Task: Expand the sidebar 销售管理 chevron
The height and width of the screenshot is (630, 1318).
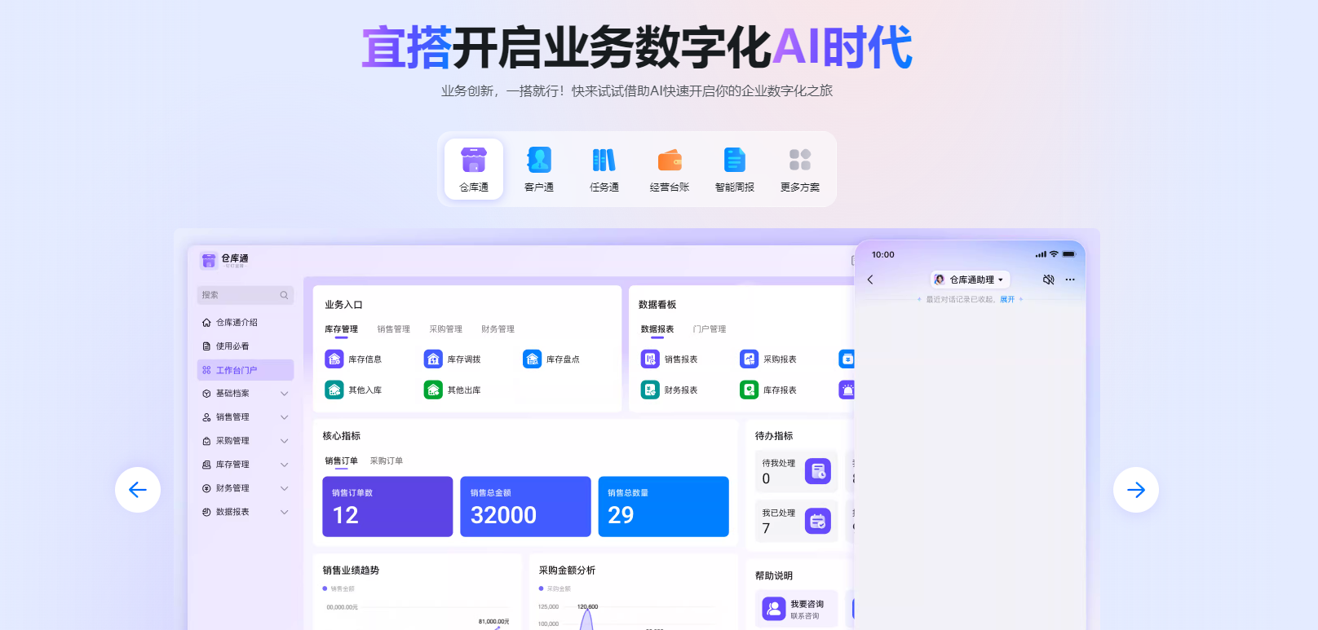Action: [x=285, y=417]
